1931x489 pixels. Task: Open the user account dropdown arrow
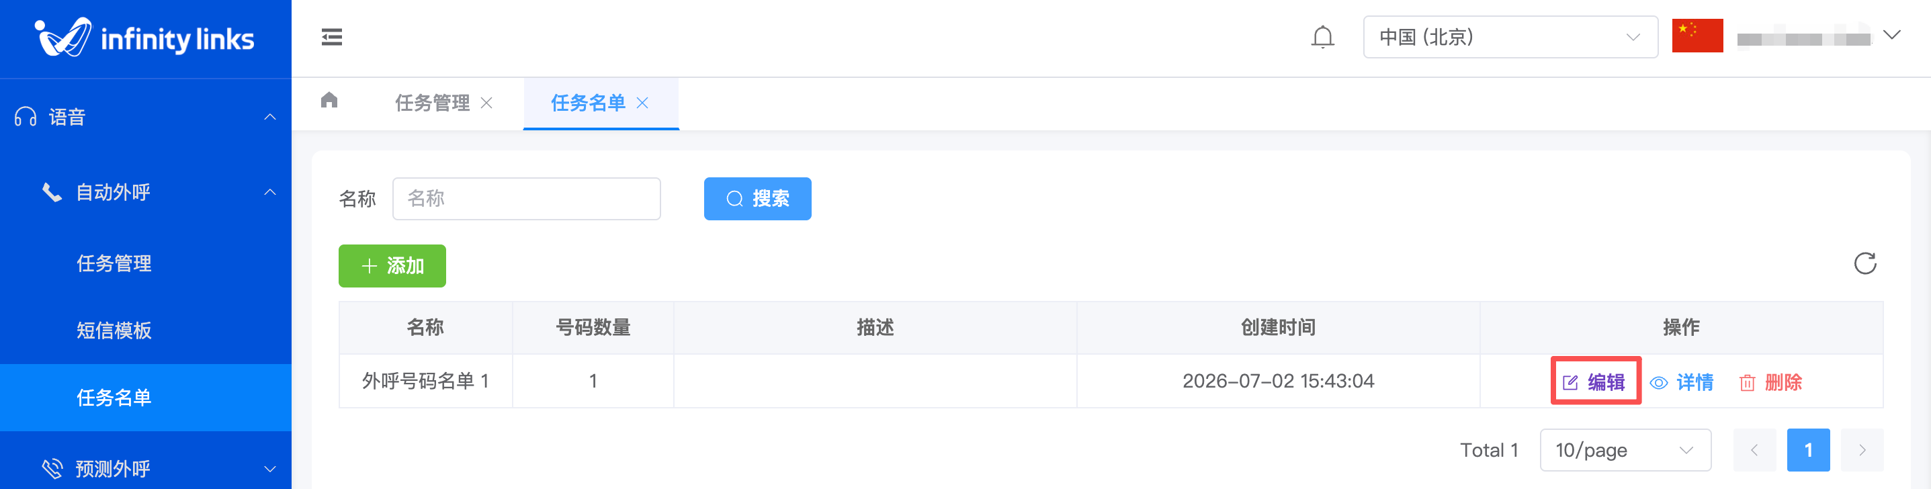tap(1892, 35)
